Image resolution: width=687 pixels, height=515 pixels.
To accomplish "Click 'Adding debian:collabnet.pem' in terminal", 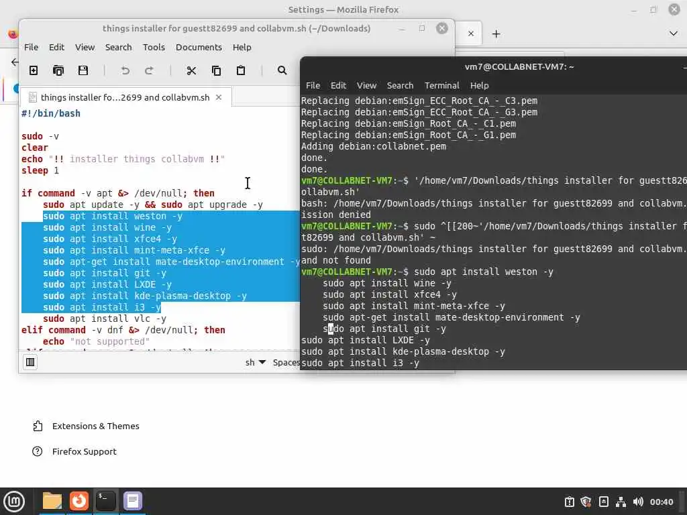I will pyautogui.click(x=374, y=146).
